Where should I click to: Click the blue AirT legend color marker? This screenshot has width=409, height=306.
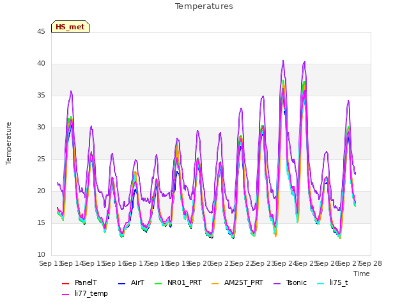pyautogui.click(x=122, y=283)
